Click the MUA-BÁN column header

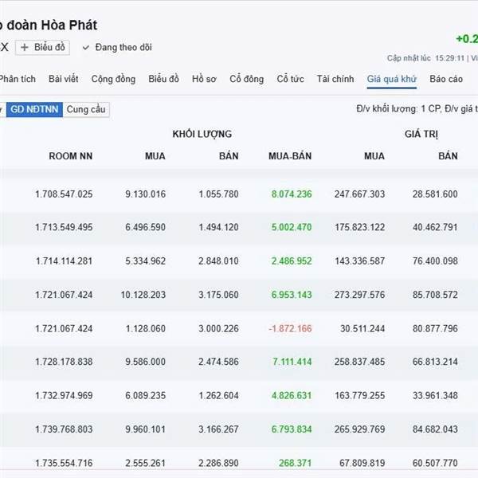click(290, 156)
